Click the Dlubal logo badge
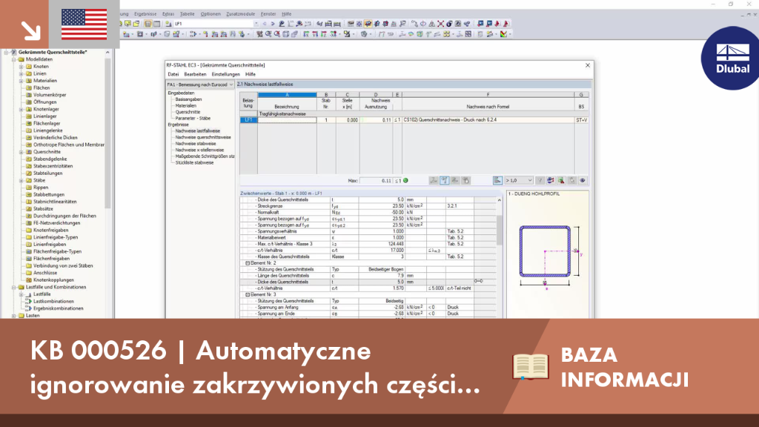This screenshot has height=427, width=759. pos(732,59)
